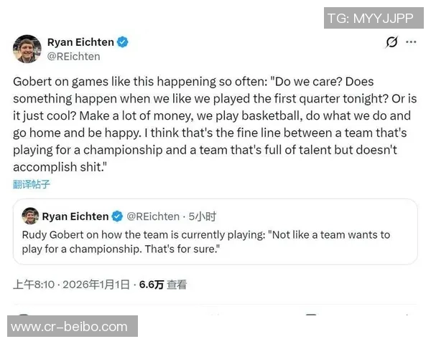Open the Grok icon beside the more menu

tap(391, 42)
